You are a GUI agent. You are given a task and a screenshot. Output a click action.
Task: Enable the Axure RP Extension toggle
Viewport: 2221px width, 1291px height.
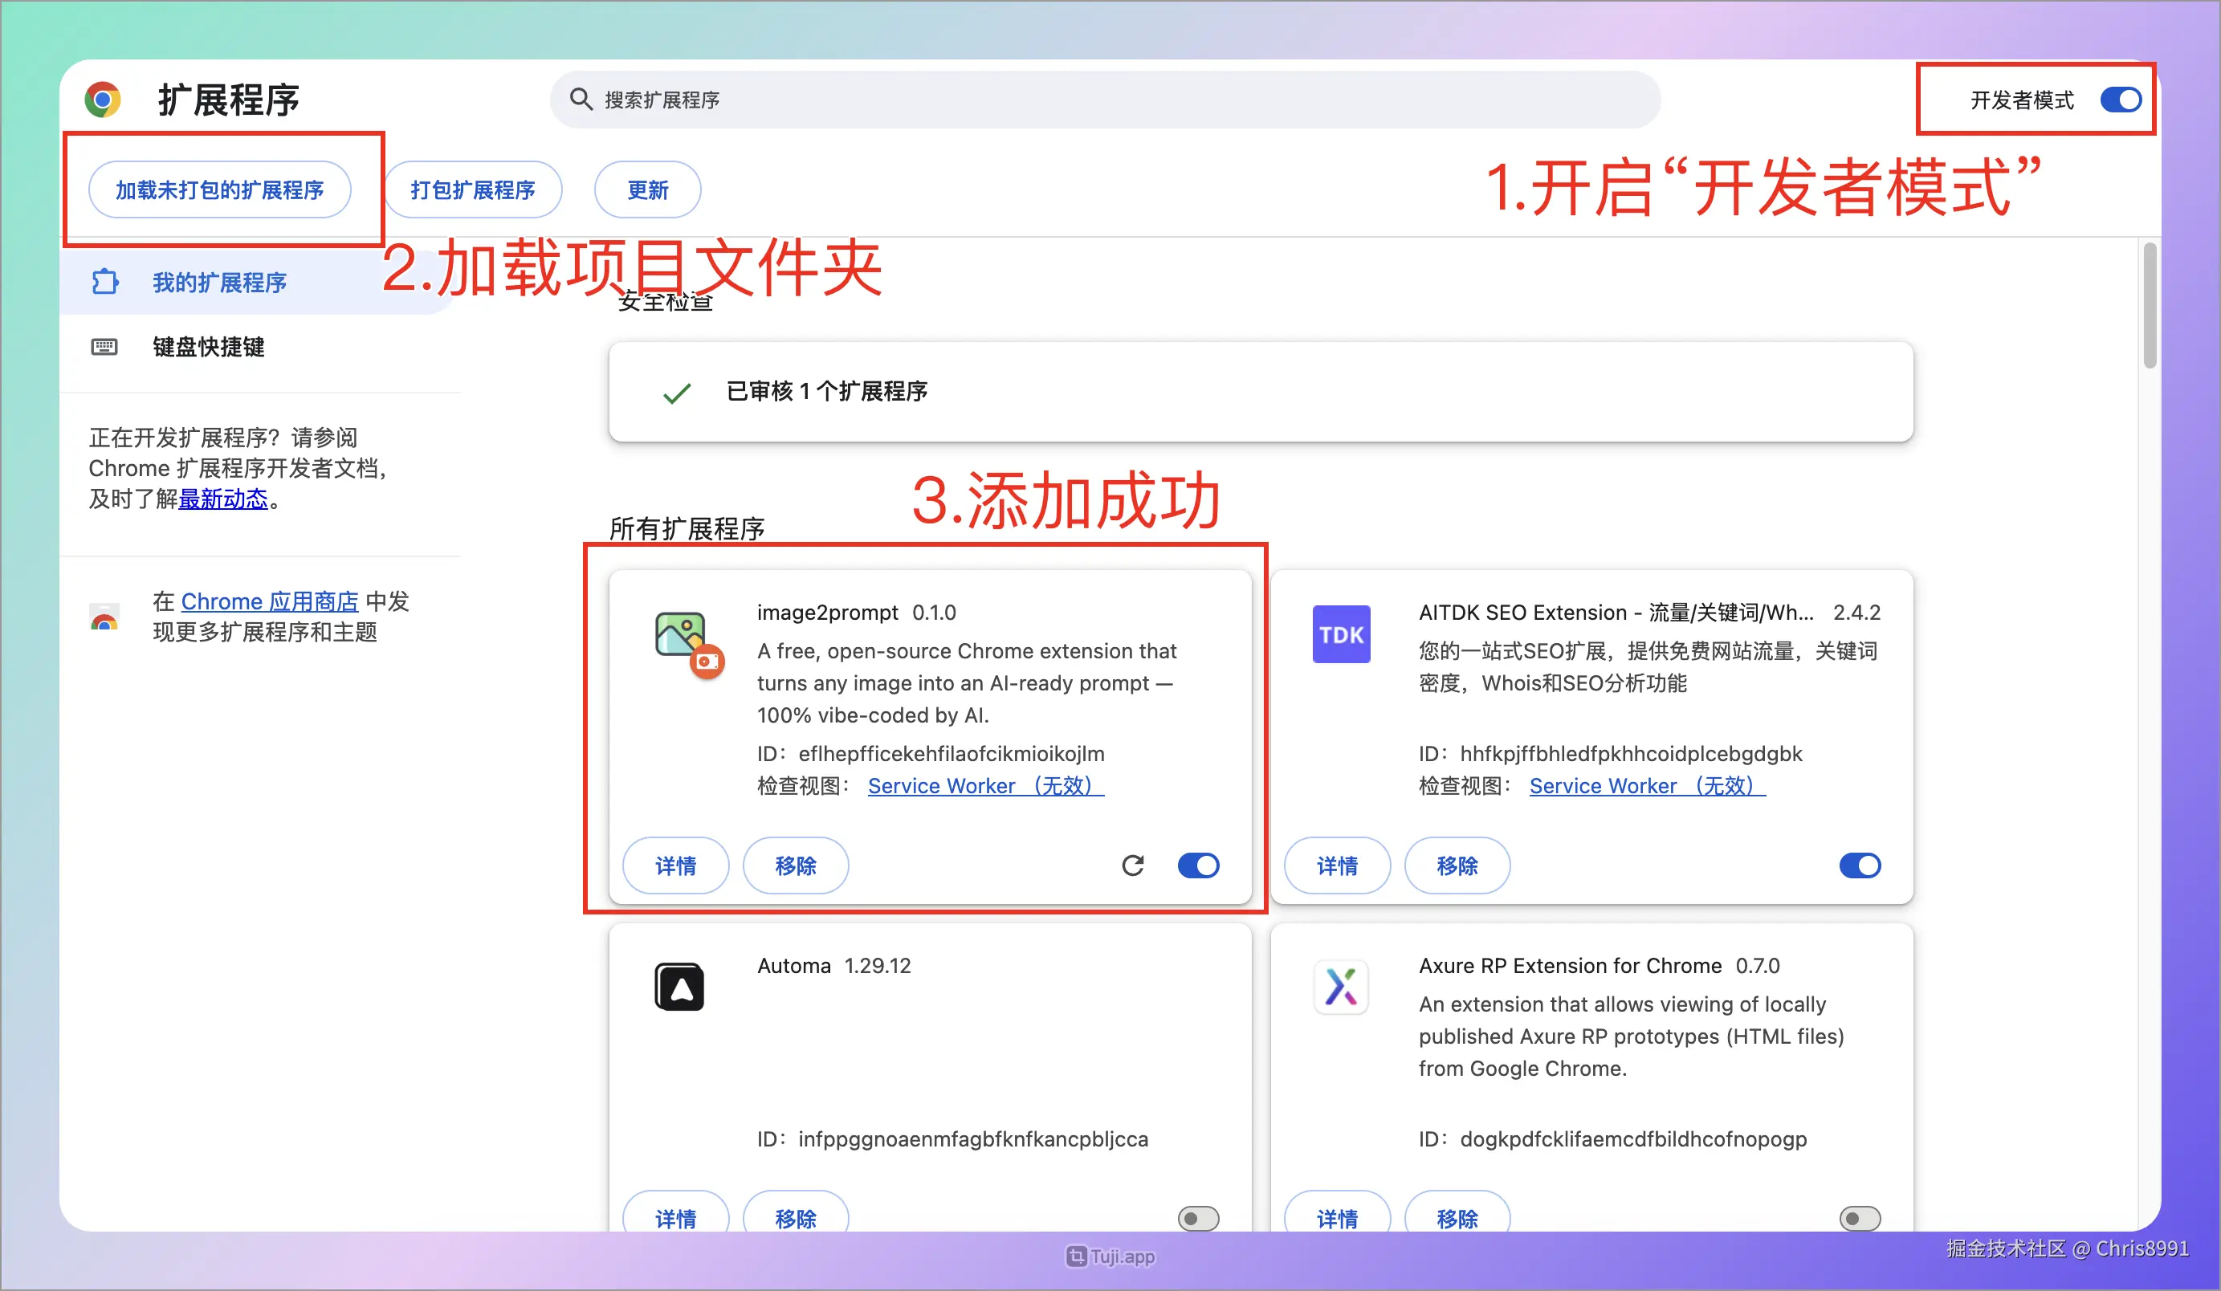[1860, 1218]
